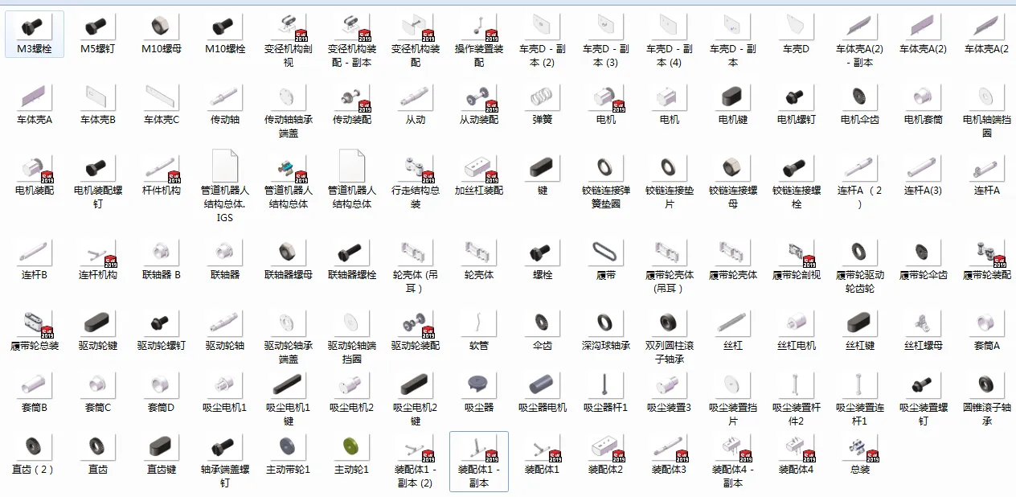
Task: Select the 电机伞齿 bevel gear icon
Action: (x=858, y=98)
